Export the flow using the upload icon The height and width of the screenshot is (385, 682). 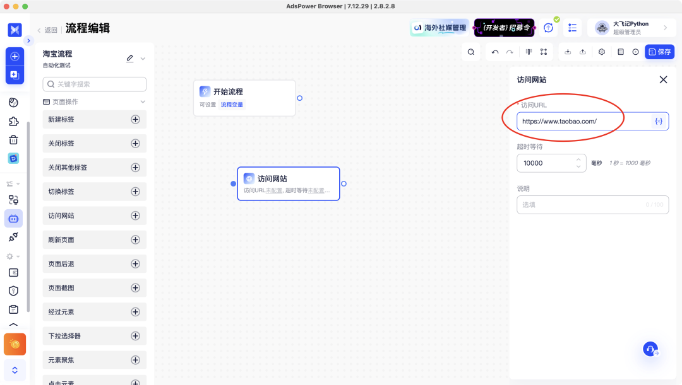click(x=583, y=51)
